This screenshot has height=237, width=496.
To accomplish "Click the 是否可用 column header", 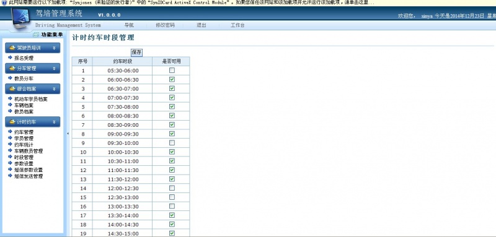I will pyautogui.click(x=171, y=61).
